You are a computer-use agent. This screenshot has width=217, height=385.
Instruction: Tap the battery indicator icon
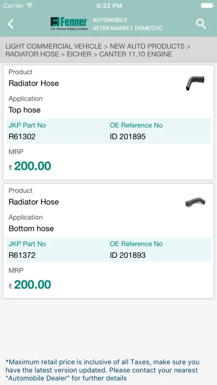pyautogui.click(x=207, y=6)
